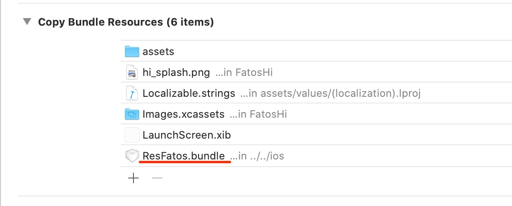This screenshot has height=206, width=512.
Task: Click the blue assets folder icon
Action: tap(132, 51)
